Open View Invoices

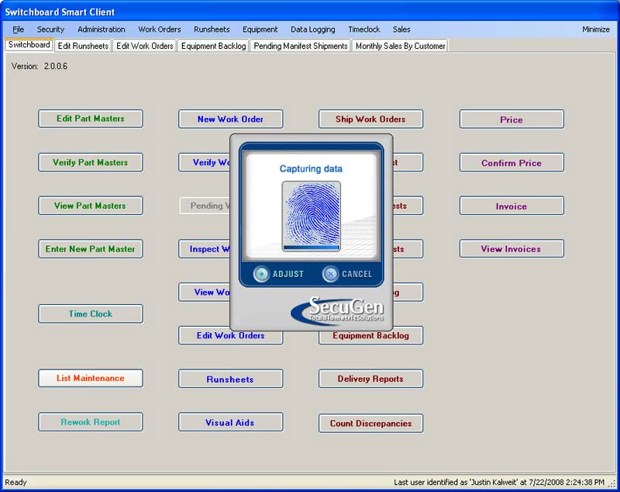point(511,249)
